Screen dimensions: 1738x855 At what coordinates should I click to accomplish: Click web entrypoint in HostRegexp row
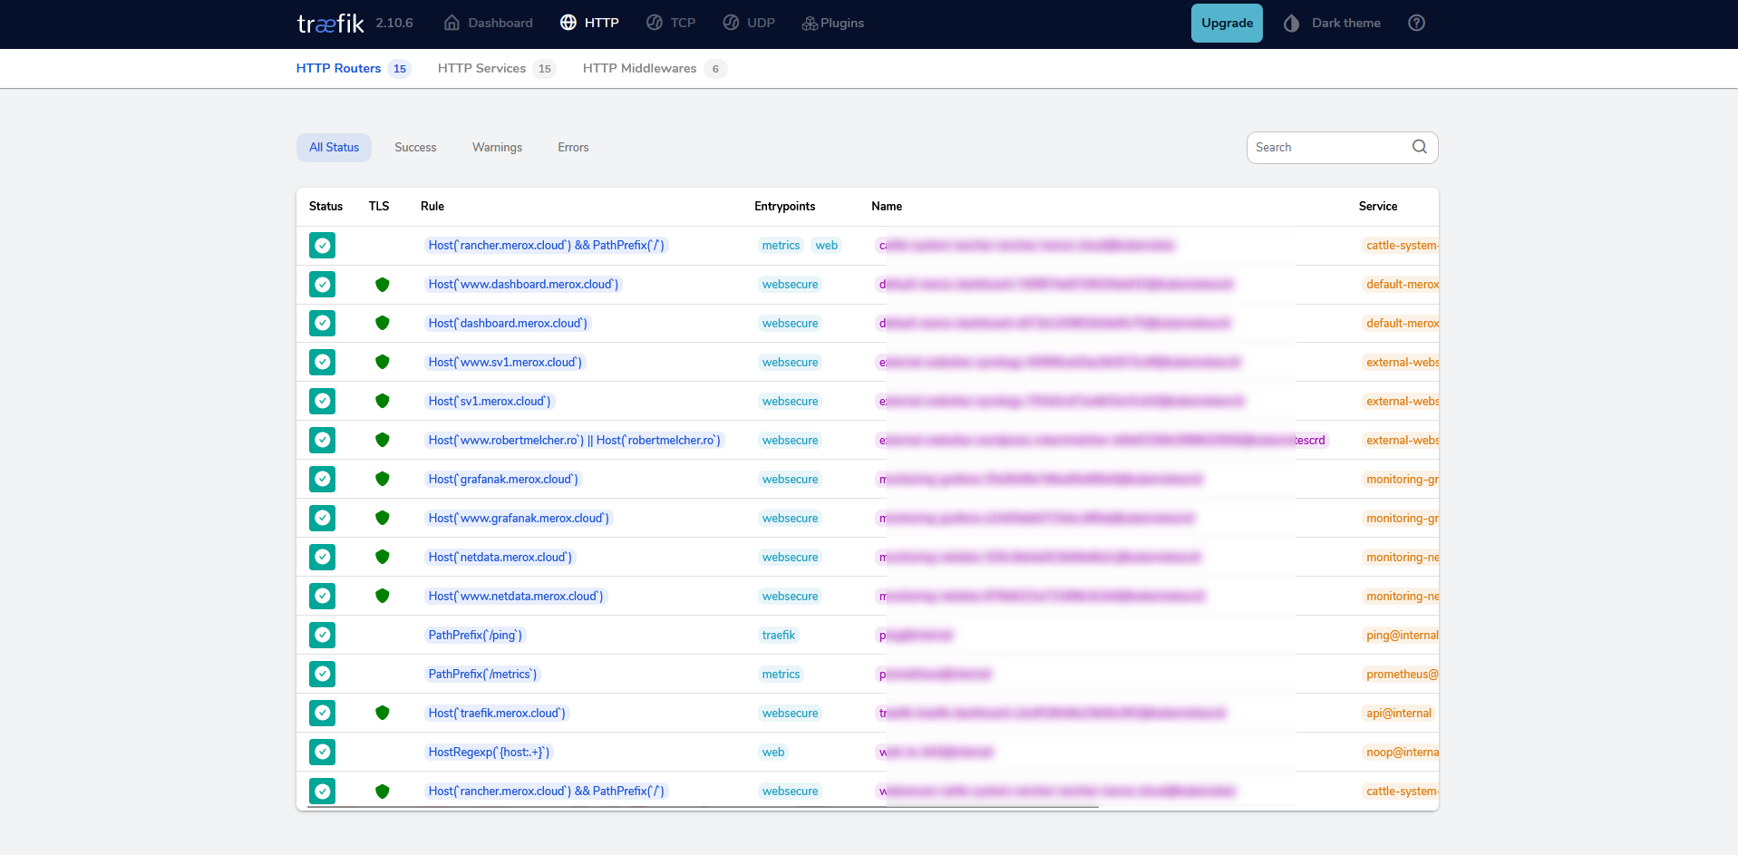pos(773,752)
